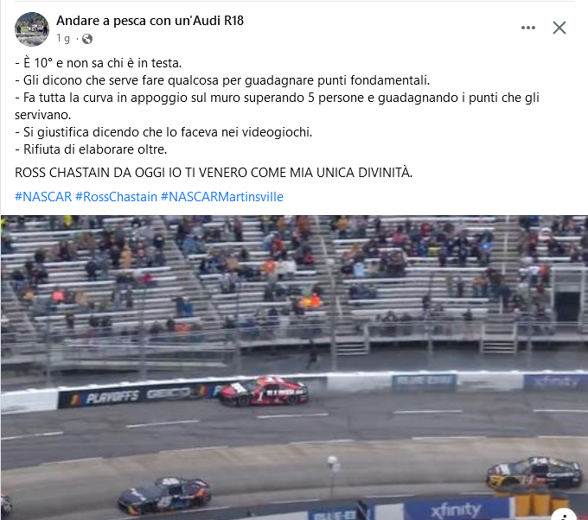The width and height of the screenshot is (588, 520).
Task: Open the three-dots post options menu
Action: pyautogui.click(x=528, y=28)
